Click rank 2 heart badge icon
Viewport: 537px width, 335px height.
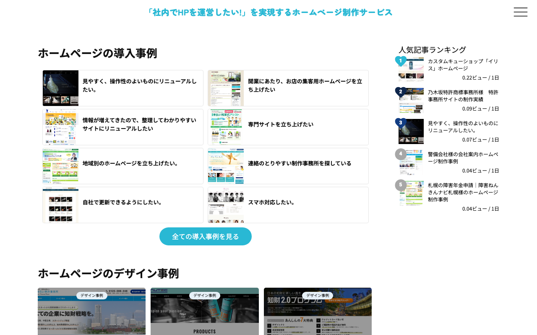coord(401,92)
